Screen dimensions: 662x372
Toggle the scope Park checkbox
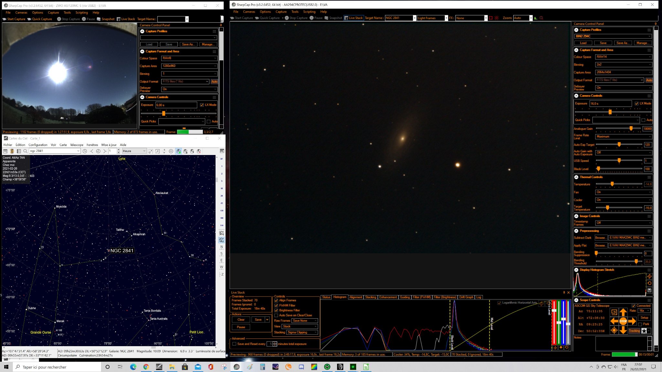point(640,324)
